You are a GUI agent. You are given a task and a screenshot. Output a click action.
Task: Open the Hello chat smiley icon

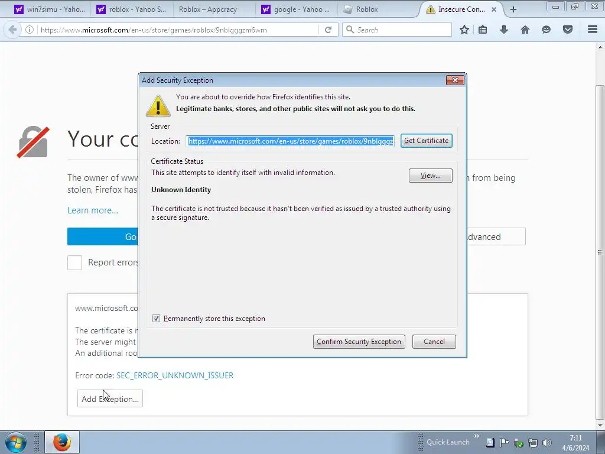(x=546, y=30)
